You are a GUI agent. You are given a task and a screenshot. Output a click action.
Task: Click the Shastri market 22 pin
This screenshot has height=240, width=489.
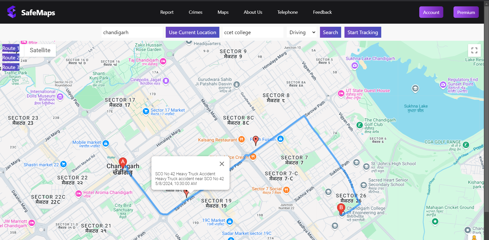coord(63,164)
